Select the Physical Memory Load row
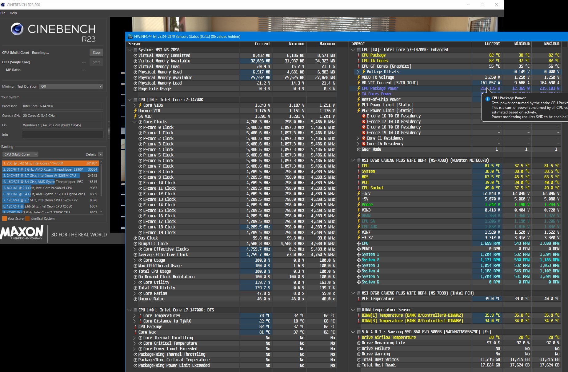 pyautogui.click(x=231, y=83)
